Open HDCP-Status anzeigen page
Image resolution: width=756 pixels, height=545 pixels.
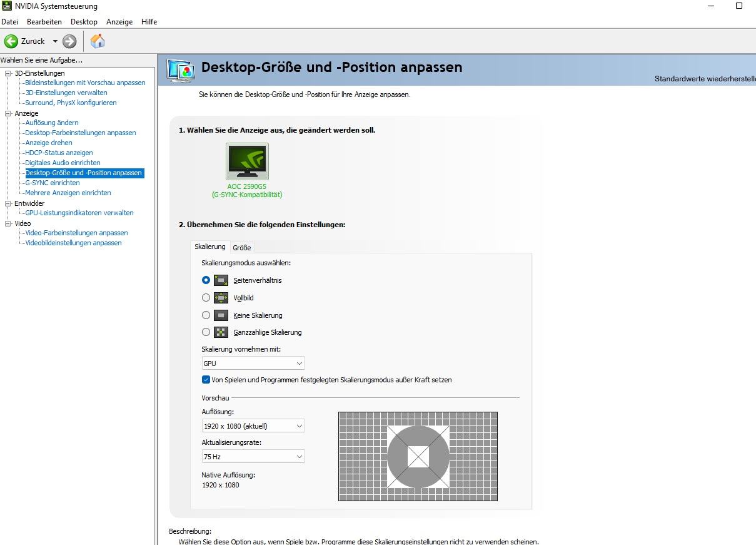(x=59, y=153)
